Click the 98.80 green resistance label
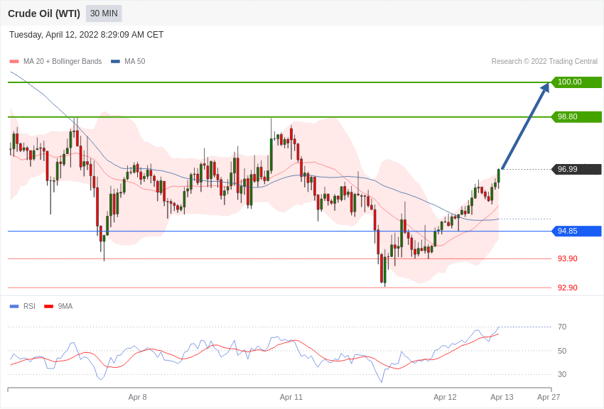Screen dimensions: 604x409 click(x=576, y=116)
